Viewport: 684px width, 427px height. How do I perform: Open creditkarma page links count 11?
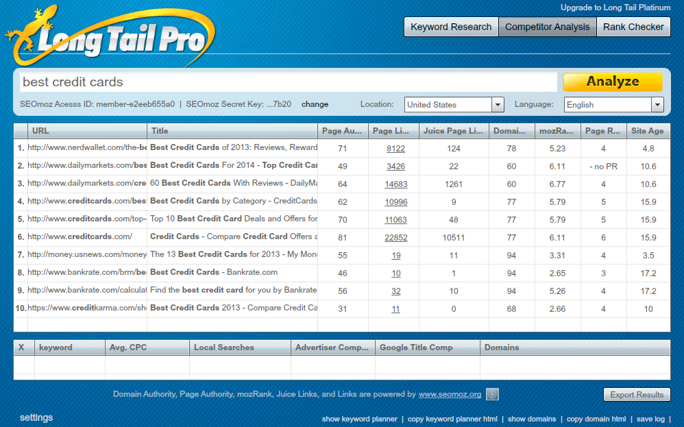(395, 309)
